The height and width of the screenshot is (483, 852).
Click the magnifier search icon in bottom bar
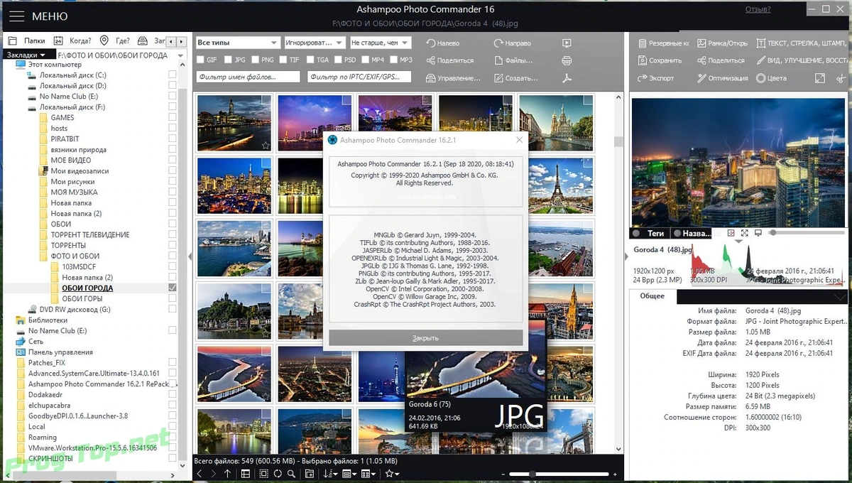pos(291,474)
